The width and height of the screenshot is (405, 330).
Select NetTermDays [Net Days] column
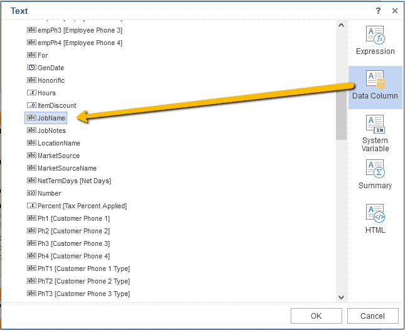point(73,181)
